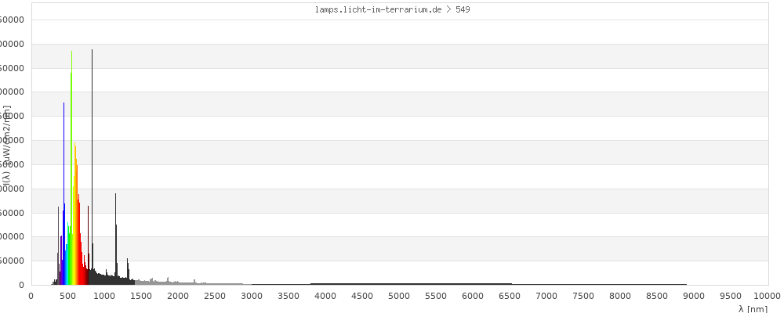Click the x-axis label 9000

click(x=694, y=296)
